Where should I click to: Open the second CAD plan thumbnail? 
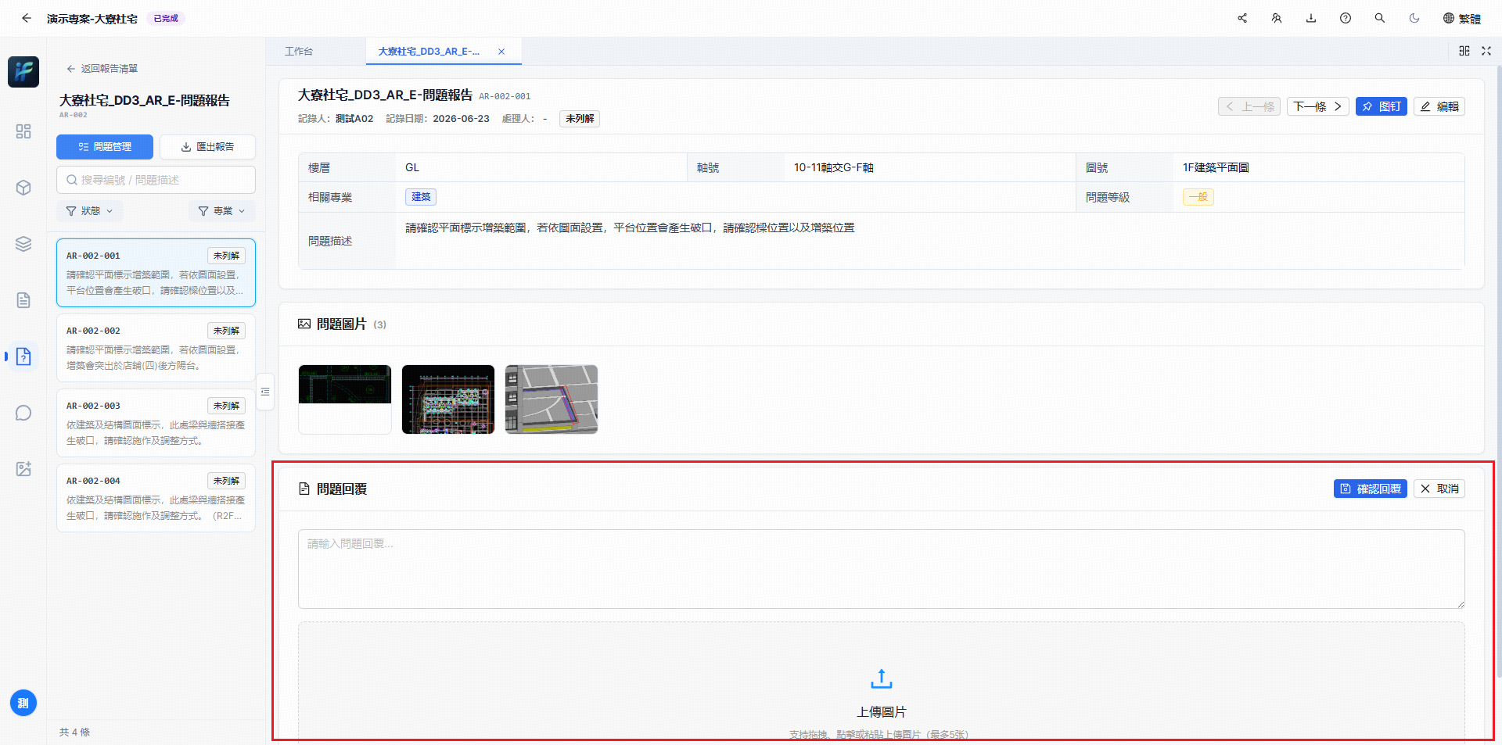click(x=448, y=399)
